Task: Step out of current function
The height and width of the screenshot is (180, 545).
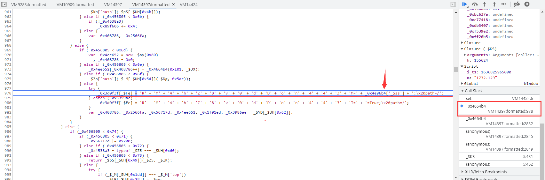Action: coord(494,4)
